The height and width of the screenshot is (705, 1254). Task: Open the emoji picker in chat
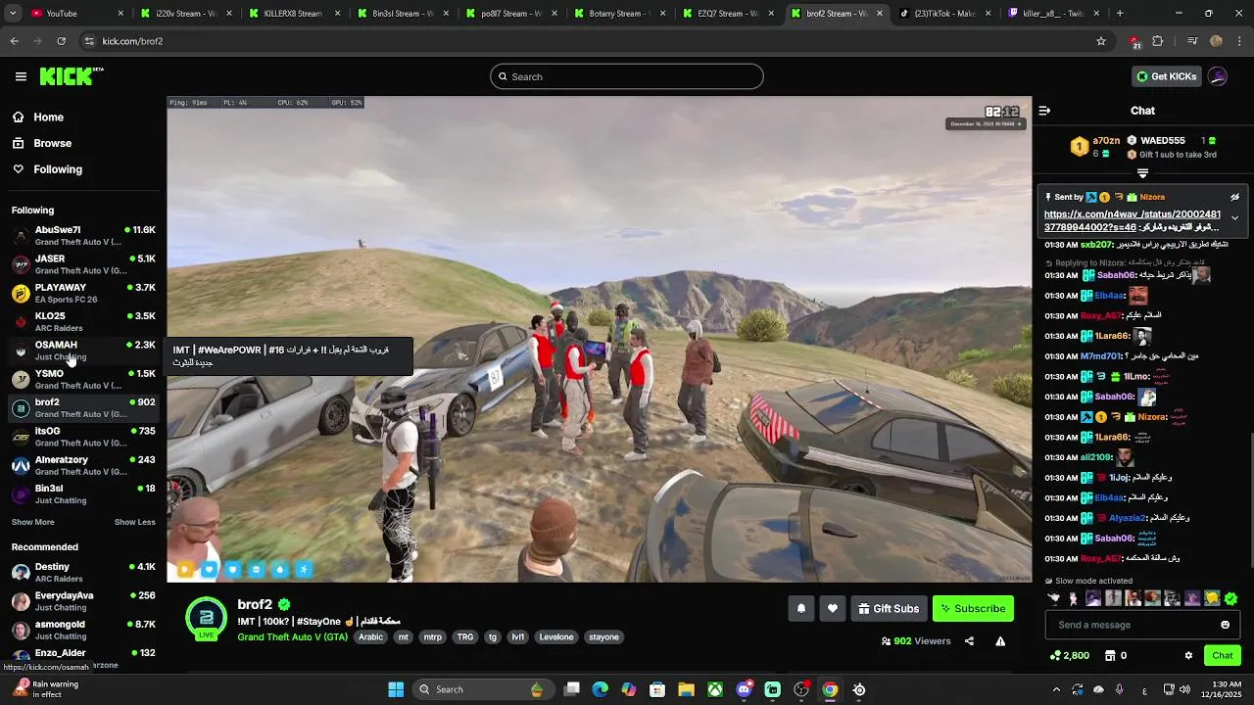point(1225,625)
